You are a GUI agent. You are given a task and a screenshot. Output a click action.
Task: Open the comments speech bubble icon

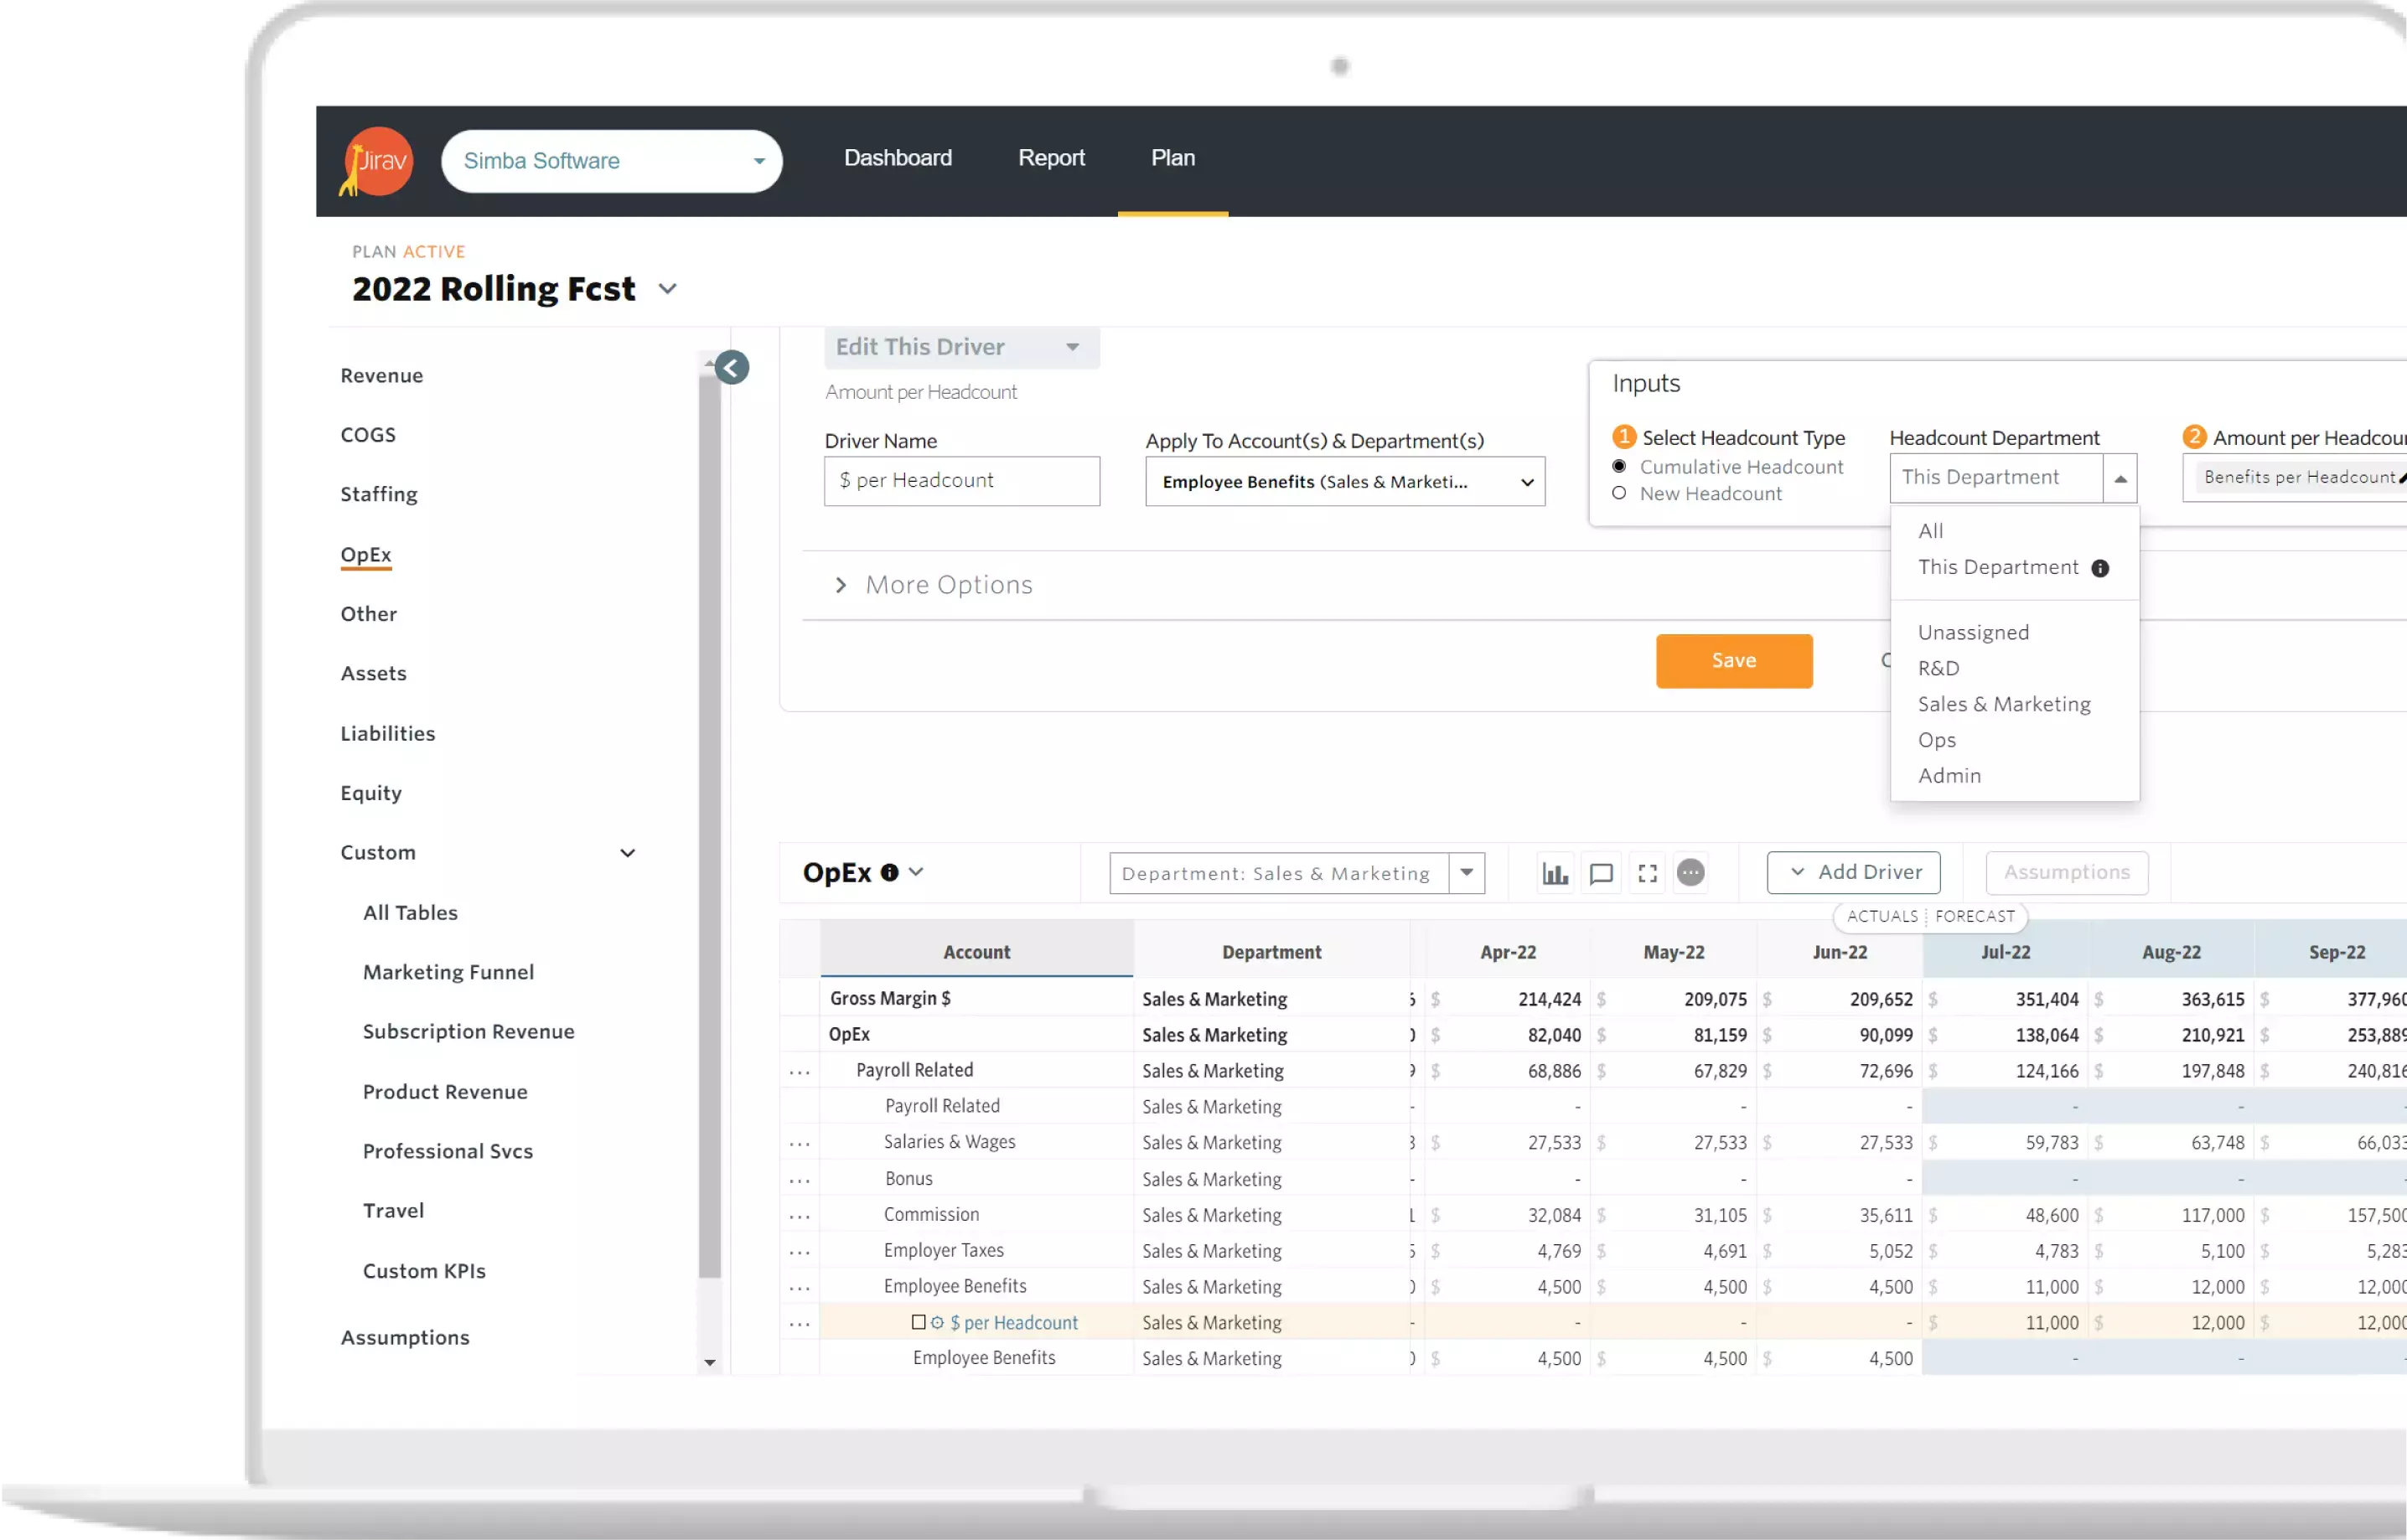pos(1601,873)
